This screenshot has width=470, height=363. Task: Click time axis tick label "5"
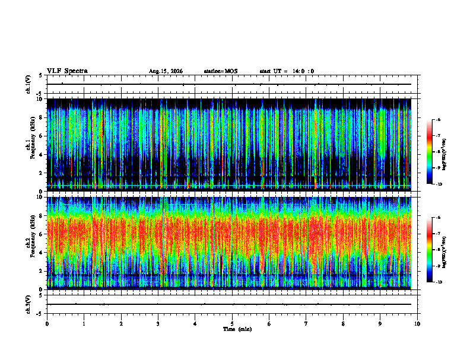(x=232, y=324)
